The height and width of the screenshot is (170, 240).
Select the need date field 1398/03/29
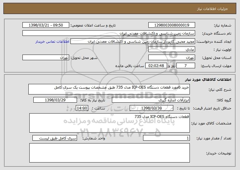pos(55,100)
